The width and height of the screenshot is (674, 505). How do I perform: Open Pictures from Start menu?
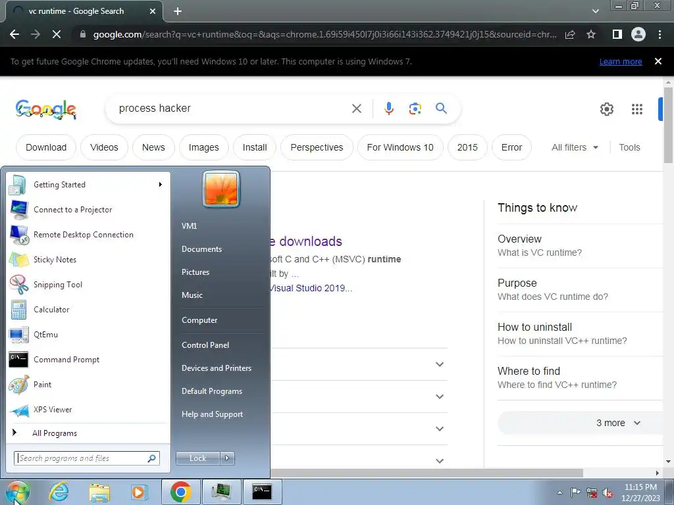pos(195,272)
